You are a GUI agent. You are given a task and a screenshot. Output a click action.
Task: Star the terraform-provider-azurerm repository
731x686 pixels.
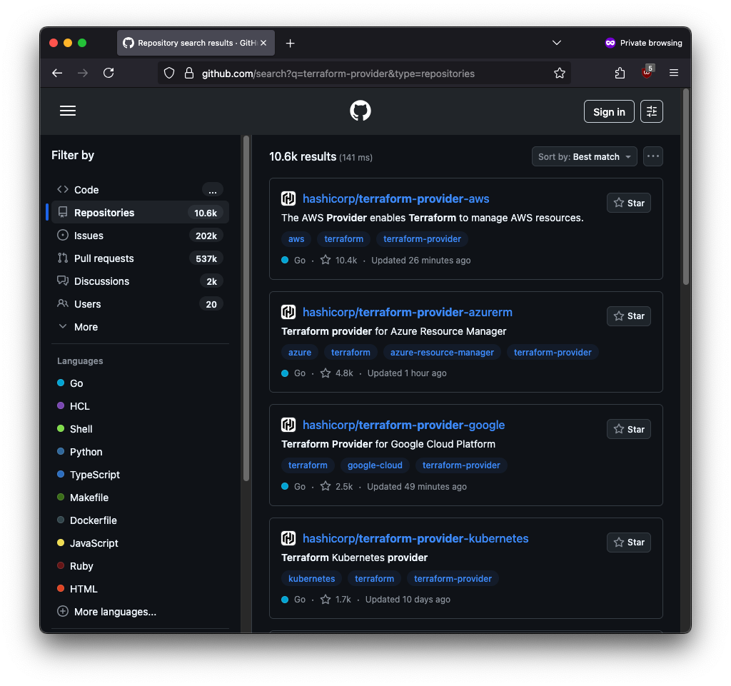[628, 316]
